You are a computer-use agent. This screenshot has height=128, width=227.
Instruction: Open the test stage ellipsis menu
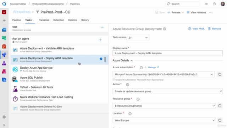(x=102, y=28)
